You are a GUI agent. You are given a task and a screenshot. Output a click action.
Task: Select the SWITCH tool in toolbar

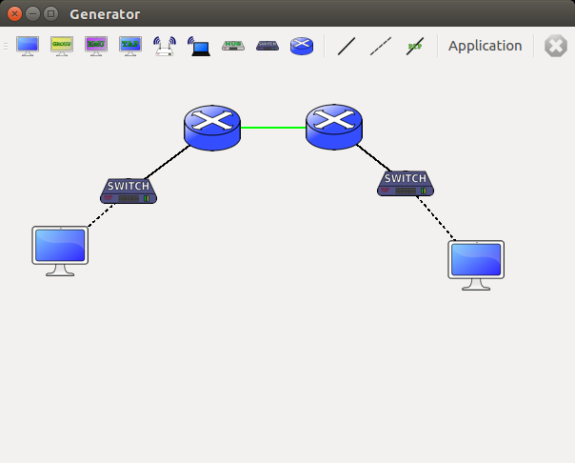click(268, 46)
